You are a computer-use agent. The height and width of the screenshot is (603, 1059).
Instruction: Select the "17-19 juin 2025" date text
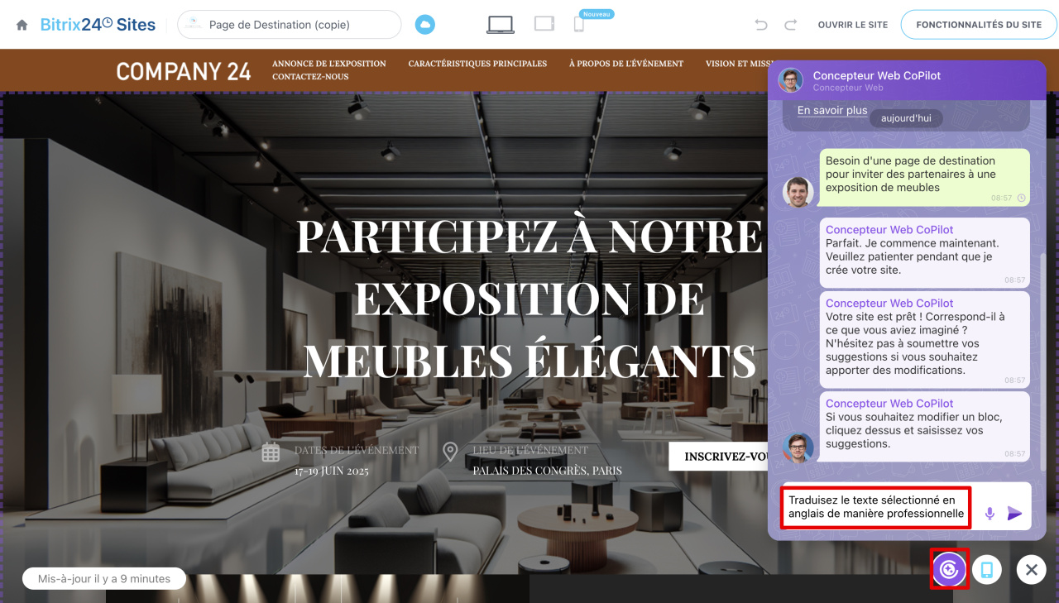click(332, 471)
